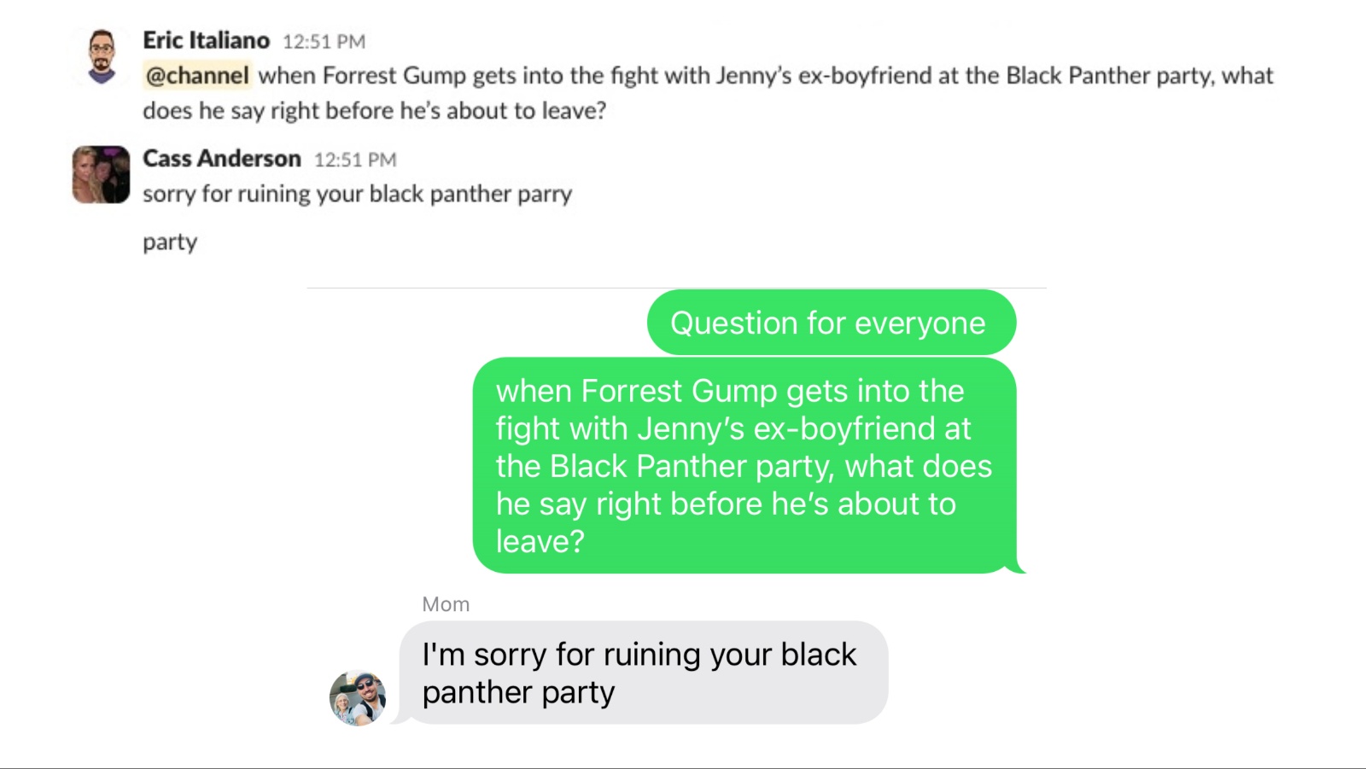
Task: Click the divider line above the text messages
Action: tap(676, 288)
